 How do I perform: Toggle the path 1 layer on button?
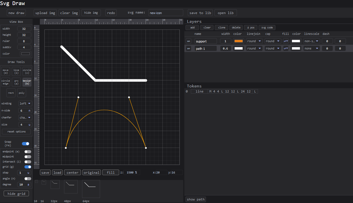pyautogui.click(x=189, y=48)
